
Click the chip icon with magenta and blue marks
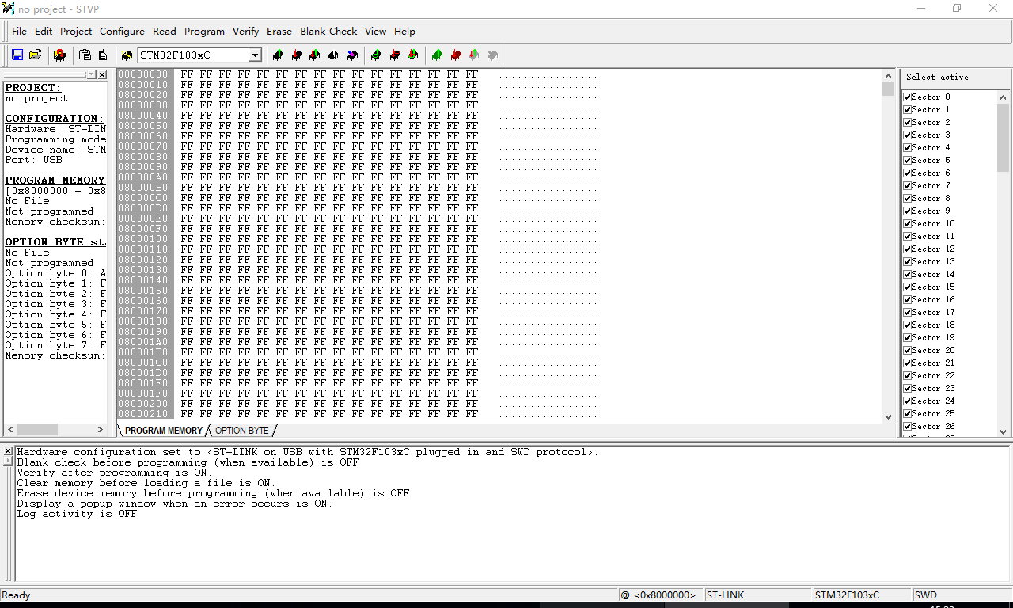352,55
